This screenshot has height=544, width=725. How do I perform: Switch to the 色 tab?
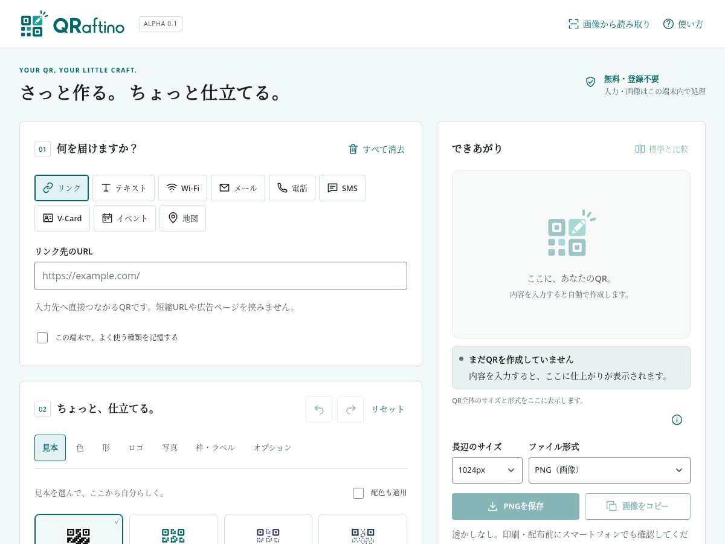click(x=80, y=448)
